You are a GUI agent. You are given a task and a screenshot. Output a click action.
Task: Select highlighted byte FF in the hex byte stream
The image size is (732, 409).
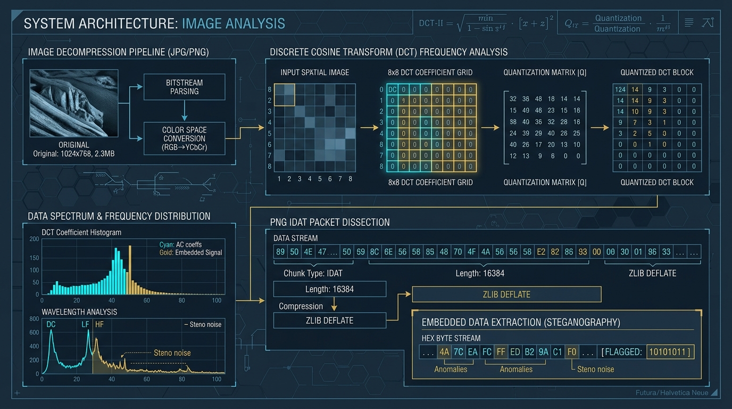[x=501, y=352]
